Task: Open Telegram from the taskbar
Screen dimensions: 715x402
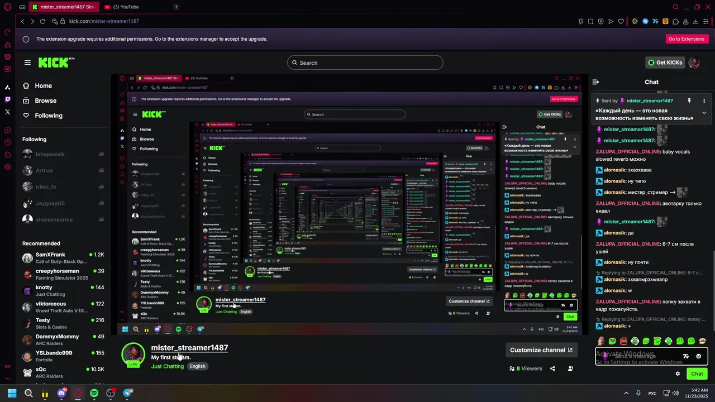Action: click(127, 393)
